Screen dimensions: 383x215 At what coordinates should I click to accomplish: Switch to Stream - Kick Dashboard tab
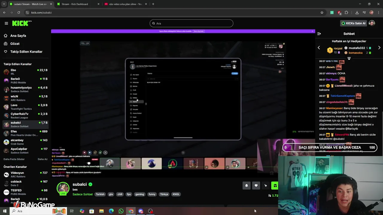(78, 4)
